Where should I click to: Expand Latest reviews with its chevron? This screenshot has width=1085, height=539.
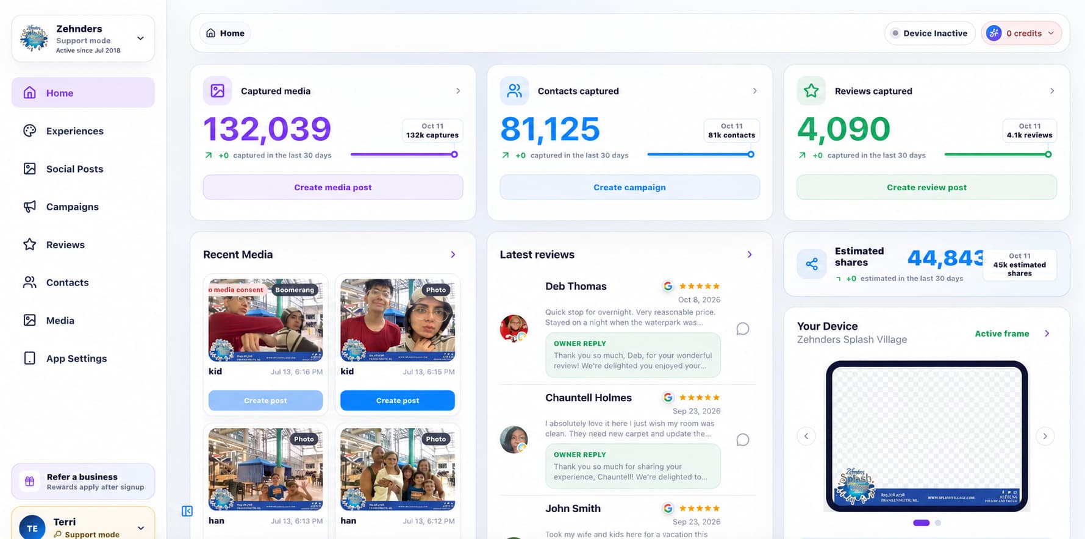[750, 254]
